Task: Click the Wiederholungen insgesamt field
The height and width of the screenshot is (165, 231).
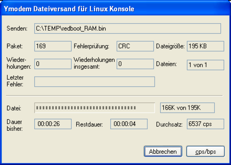Action: (135, 64)
